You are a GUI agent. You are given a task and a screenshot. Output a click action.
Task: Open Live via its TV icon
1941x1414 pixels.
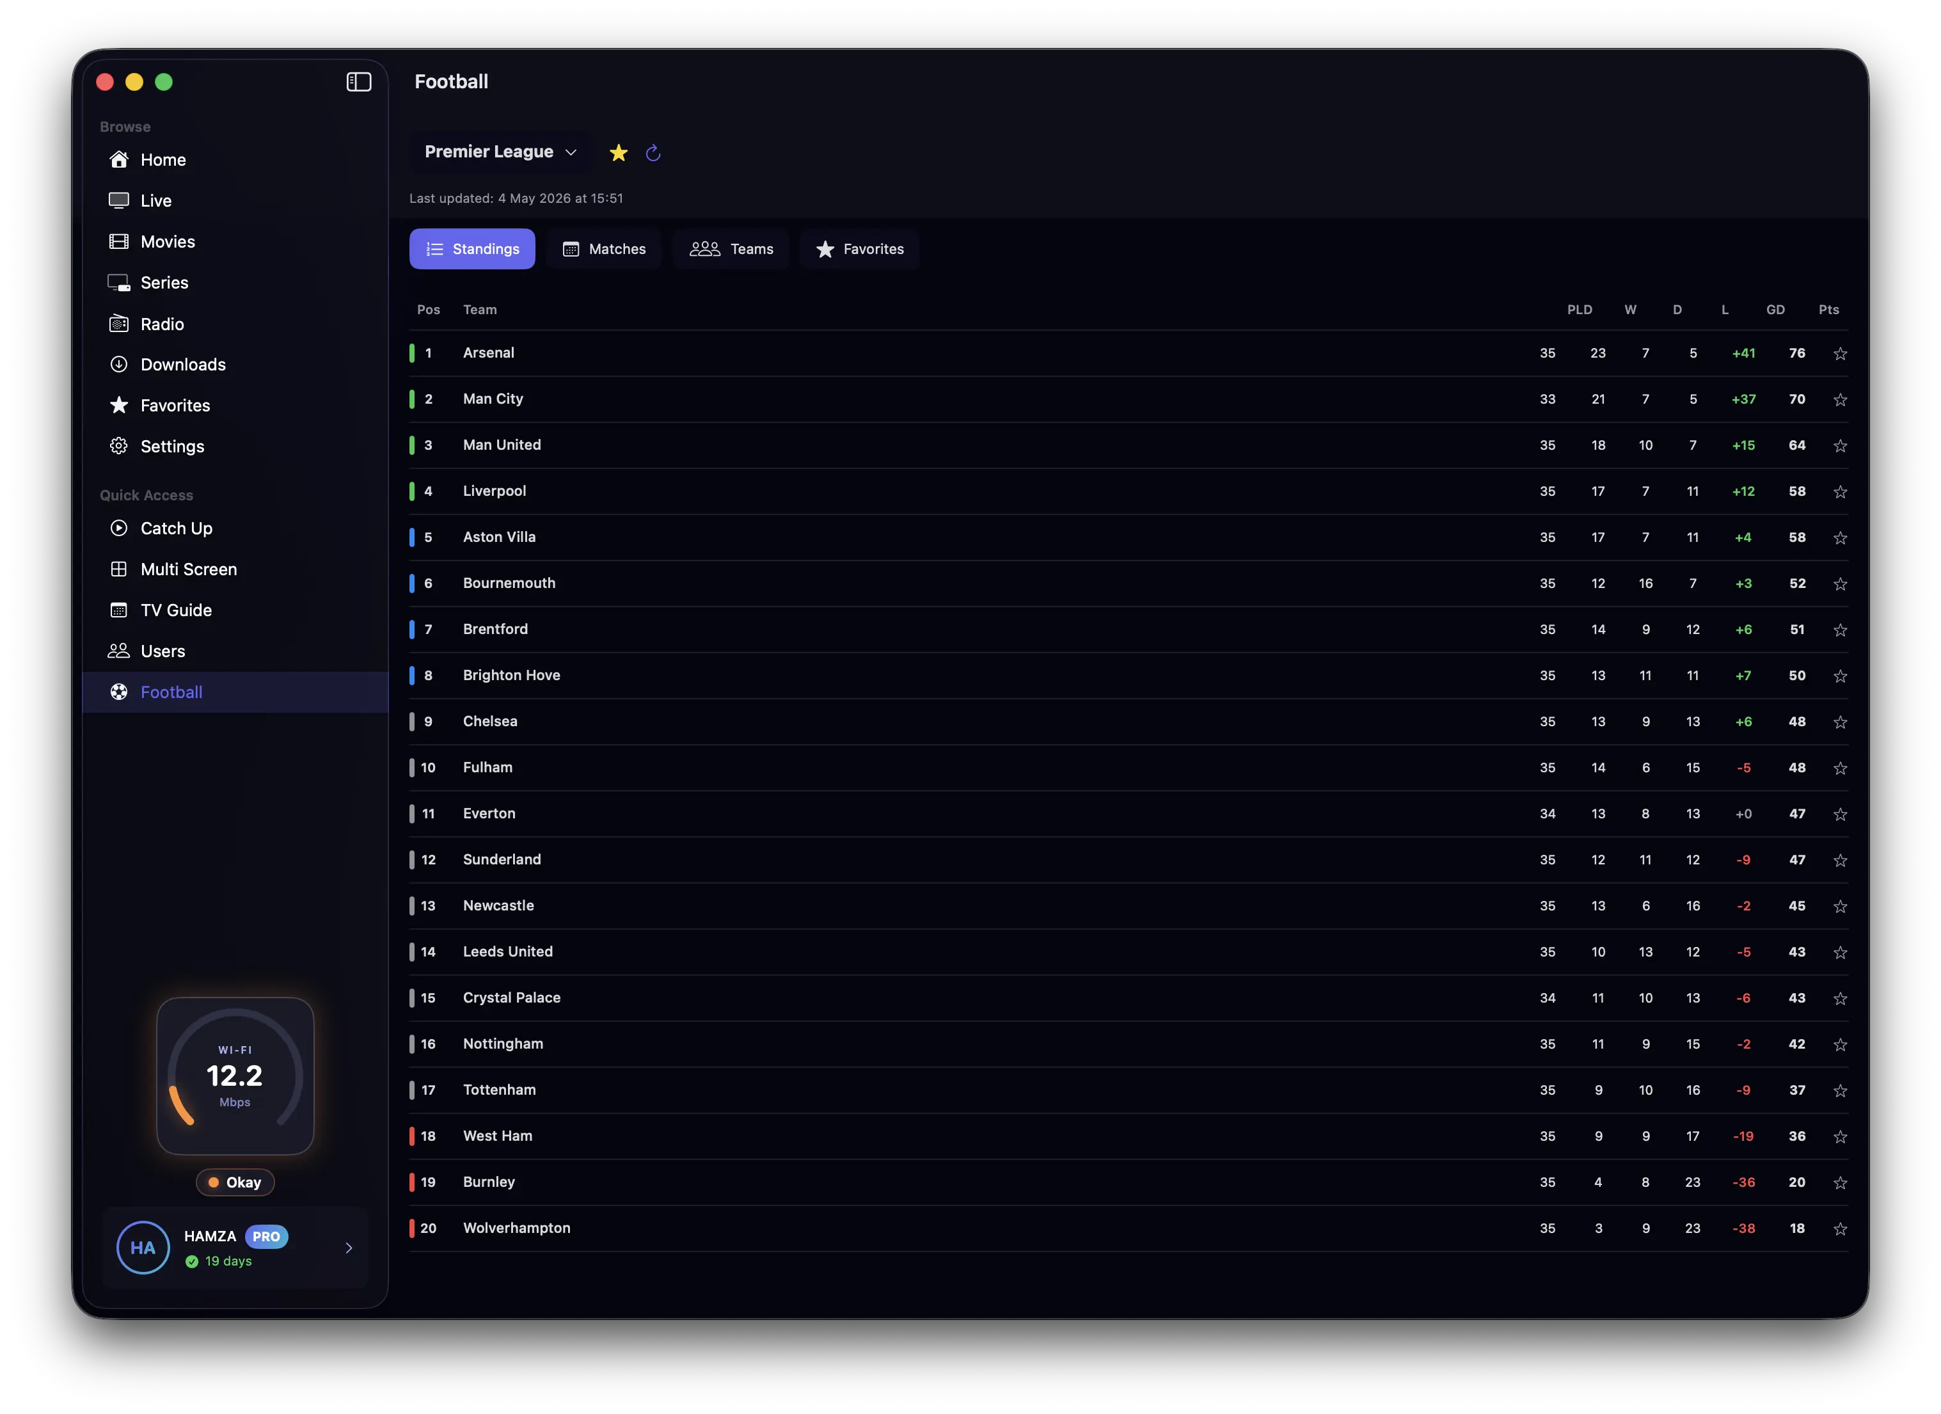119,200
